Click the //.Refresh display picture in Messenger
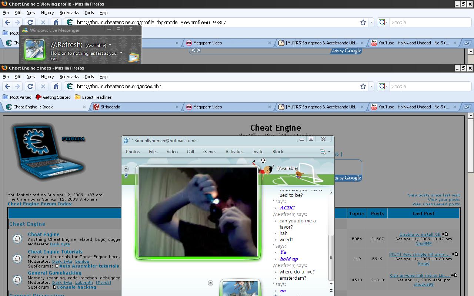Screen dimensions: 474x296 (35, 49)
